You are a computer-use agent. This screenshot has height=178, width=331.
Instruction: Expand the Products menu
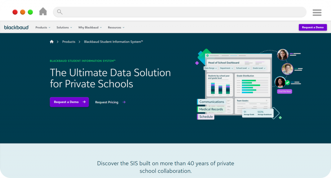coord(43,28)
